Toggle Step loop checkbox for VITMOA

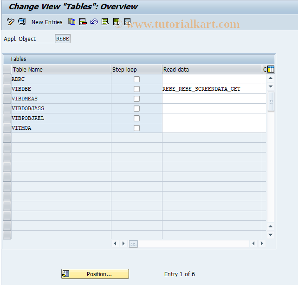coord(136,128)
